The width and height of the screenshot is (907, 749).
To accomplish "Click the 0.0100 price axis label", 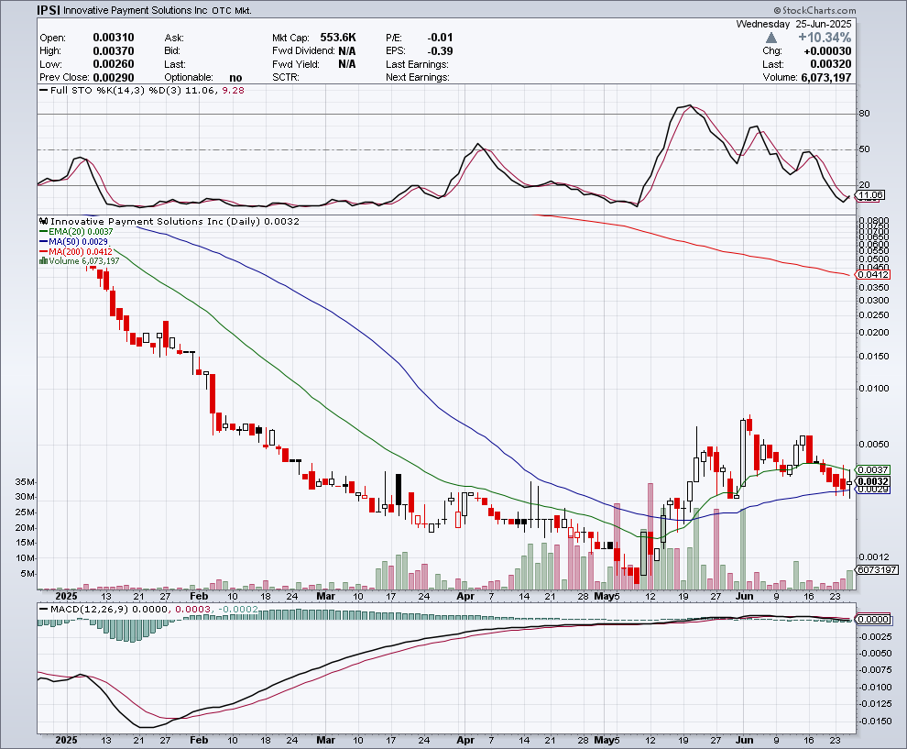I will coord(873,389).
